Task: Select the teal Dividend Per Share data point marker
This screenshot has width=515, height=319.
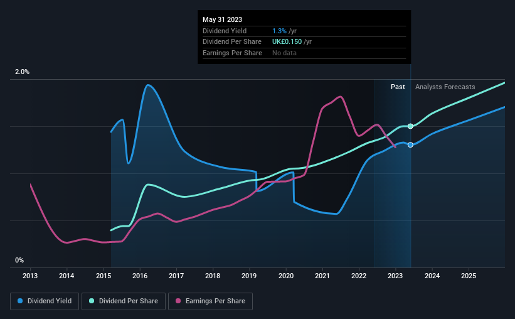Action: pos(410,126)
